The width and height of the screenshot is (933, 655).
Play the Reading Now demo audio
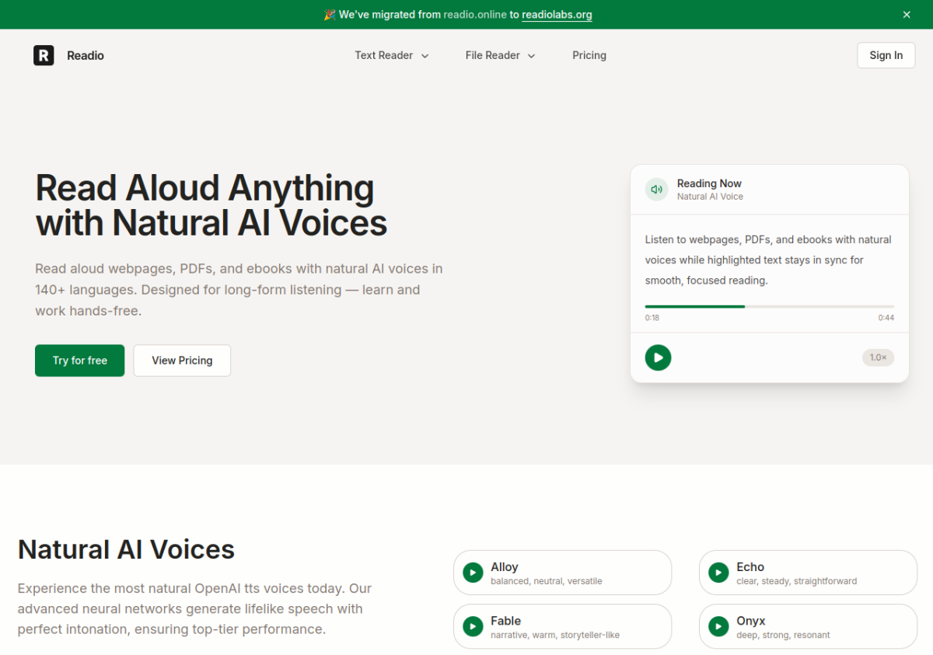point(659,357)
